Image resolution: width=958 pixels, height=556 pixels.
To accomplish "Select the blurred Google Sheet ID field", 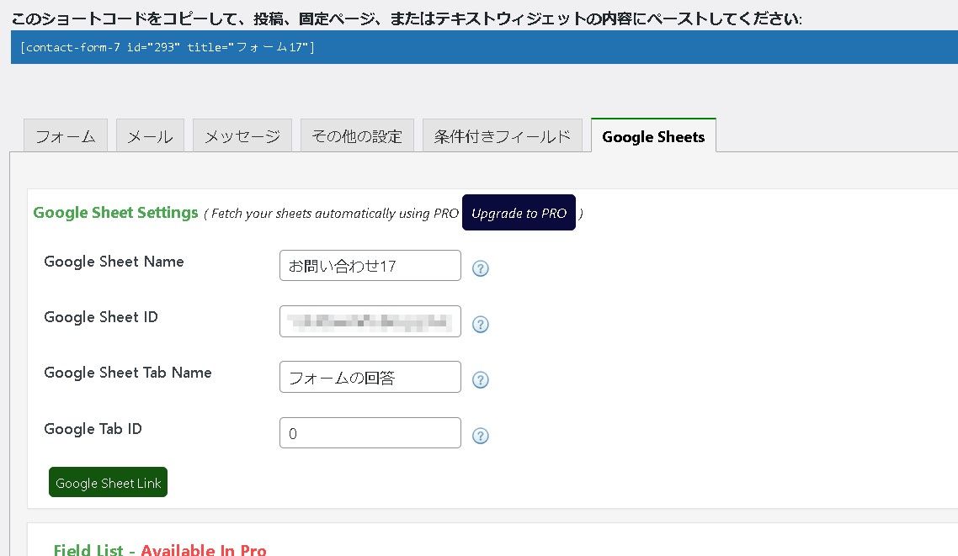I will [x=370, y=320].
